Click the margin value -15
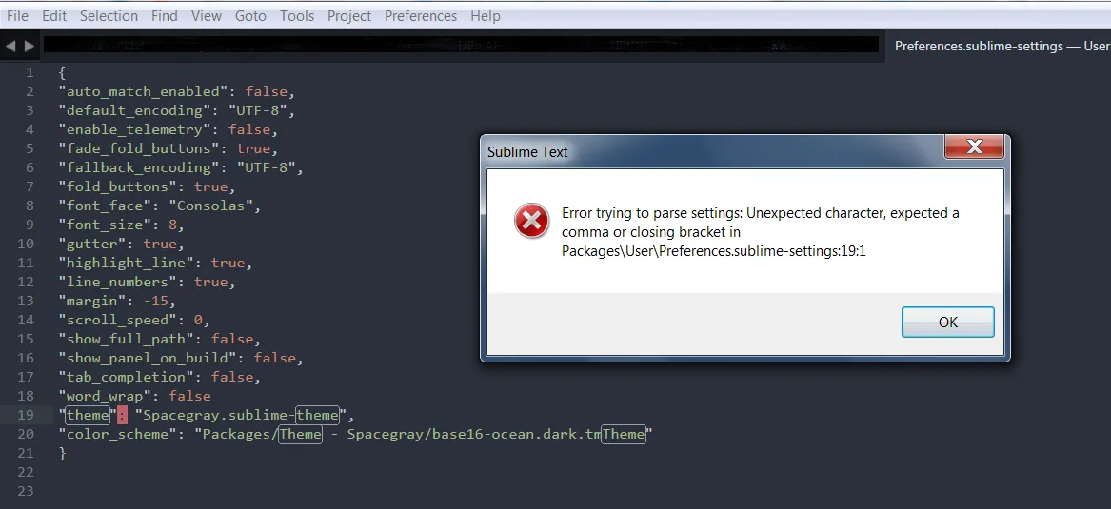 155,301
